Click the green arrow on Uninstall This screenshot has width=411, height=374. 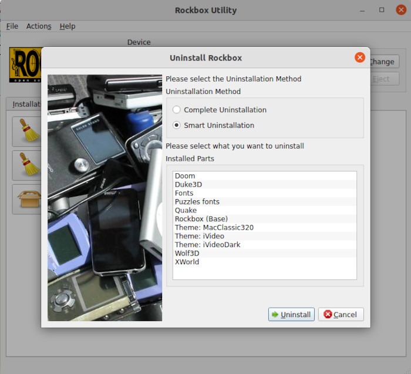point(275,315)
